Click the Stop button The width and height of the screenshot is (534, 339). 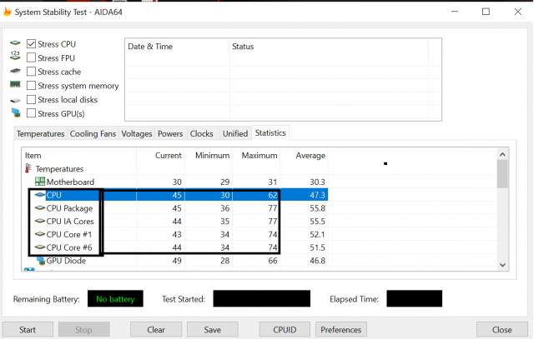click(83, 330)
